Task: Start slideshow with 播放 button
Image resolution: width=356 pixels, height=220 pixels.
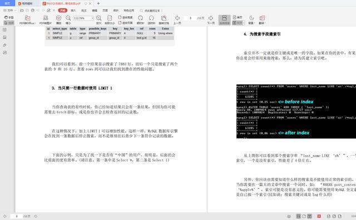Action: pos(58,20)
